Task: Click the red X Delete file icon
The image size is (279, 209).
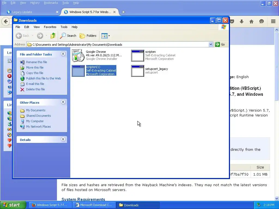Action: [22, 89]
